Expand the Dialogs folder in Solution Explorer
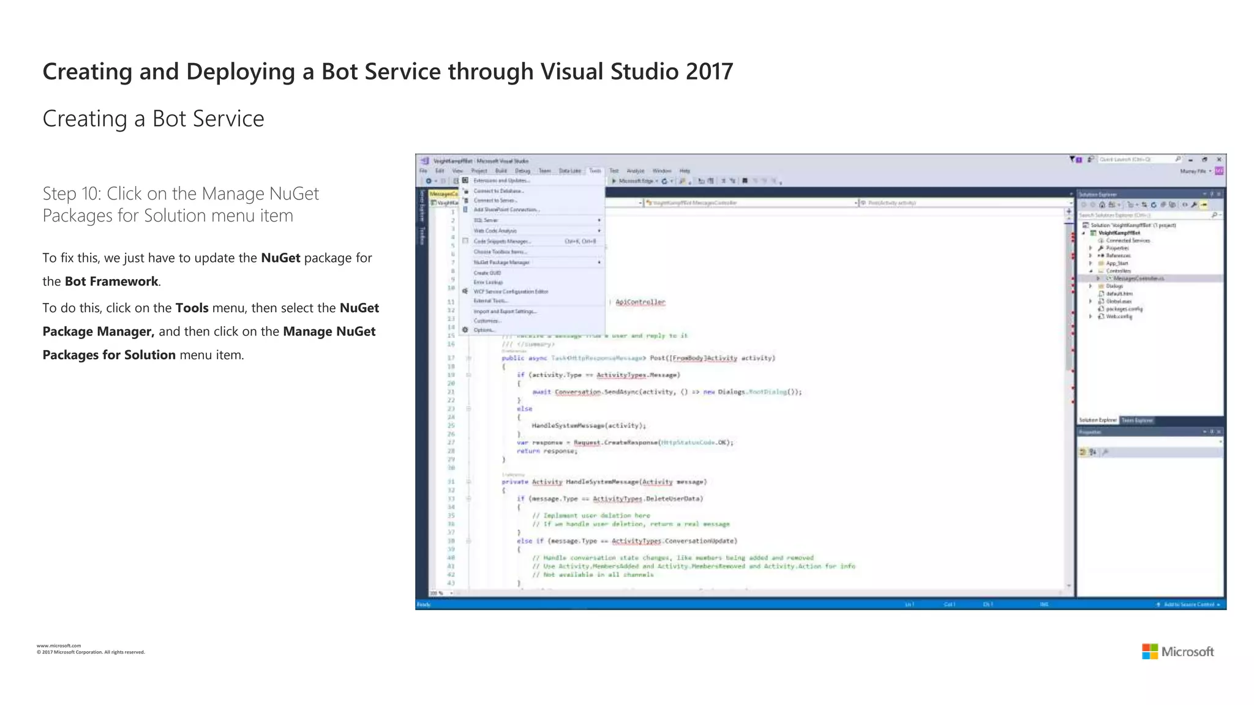1254x705 pixels. click(1091, 286)
